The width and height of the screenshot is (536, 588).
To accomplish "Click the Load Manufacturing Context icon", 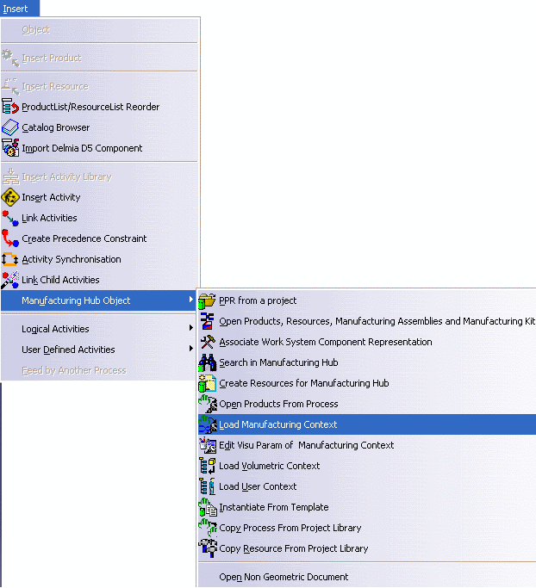I will (x=208, y=424).
